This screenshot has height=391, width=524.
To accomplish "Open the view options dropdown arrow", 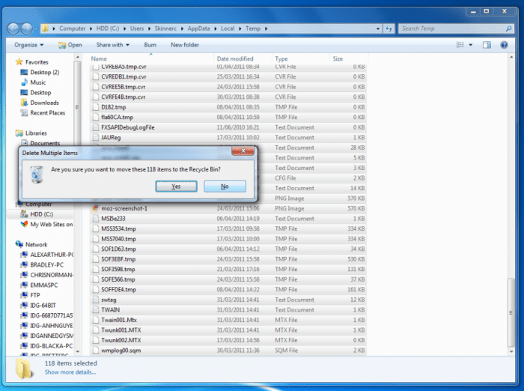I will tap(471, 45).
